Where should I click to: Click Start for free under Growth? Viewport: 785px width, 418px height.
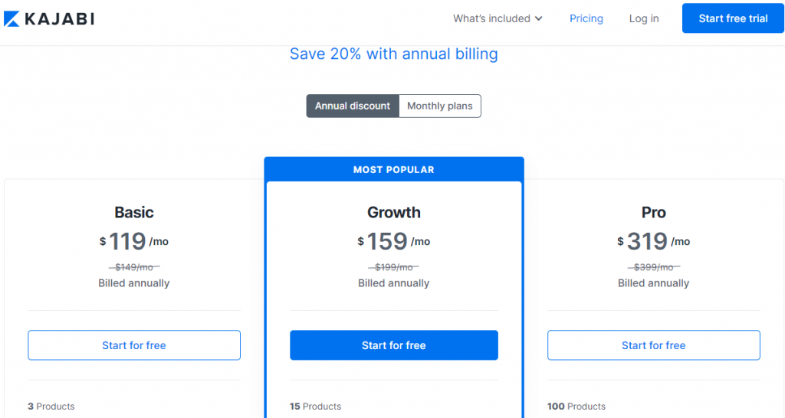(394, 345)
